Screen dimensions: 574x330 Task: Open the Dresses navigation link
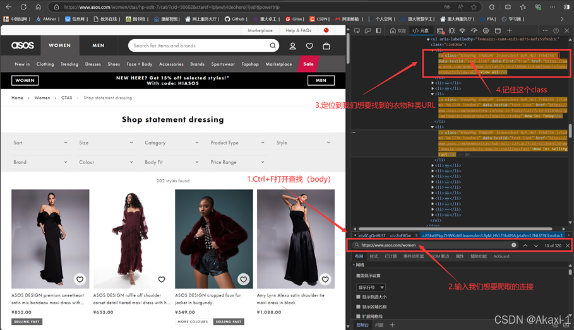tap(93, 64)
